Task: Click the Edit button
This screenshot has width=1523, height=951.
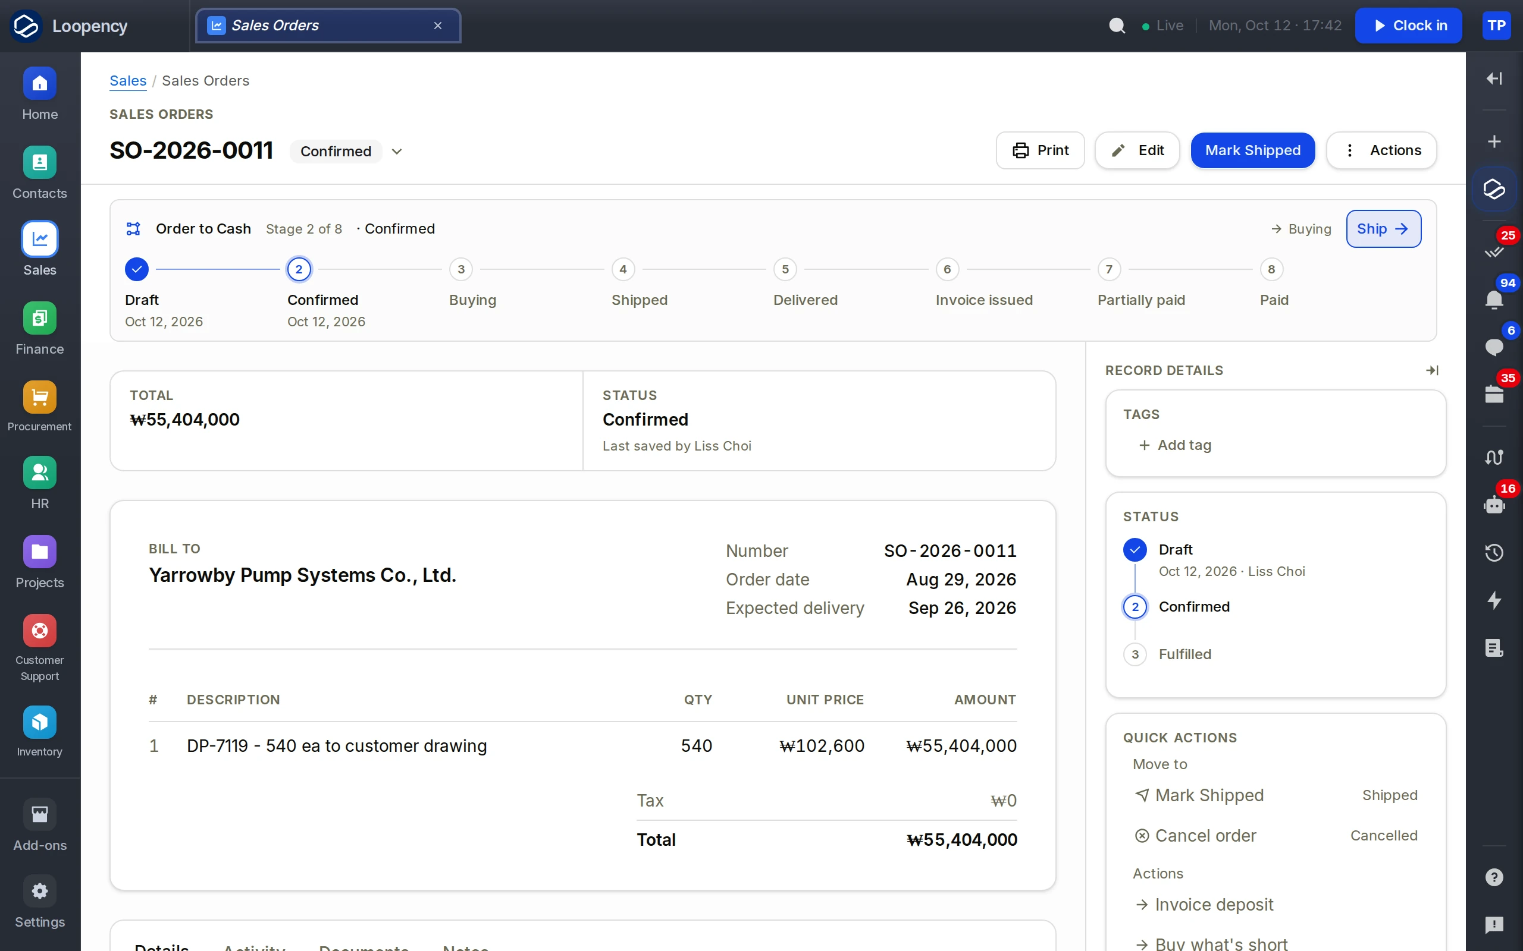Action: click(1137, 150)
